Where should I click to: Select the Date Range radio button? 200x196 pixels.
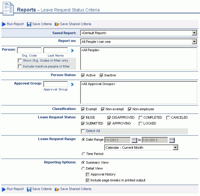[83, 140]
